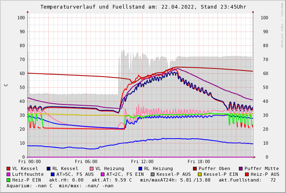Click the blue RL Heizung legend swatch
This screenshot has height=193, width=286.
click(x=140, y=169)
